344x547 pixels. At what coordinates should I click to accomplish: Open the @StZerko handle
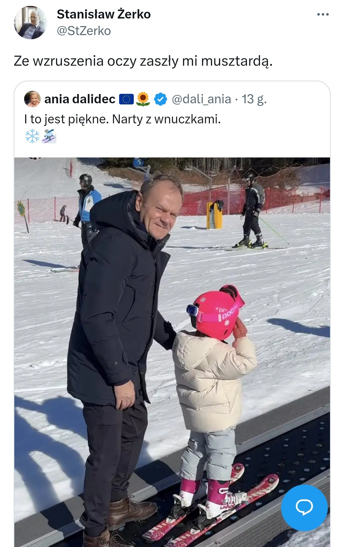click(84, 31)
